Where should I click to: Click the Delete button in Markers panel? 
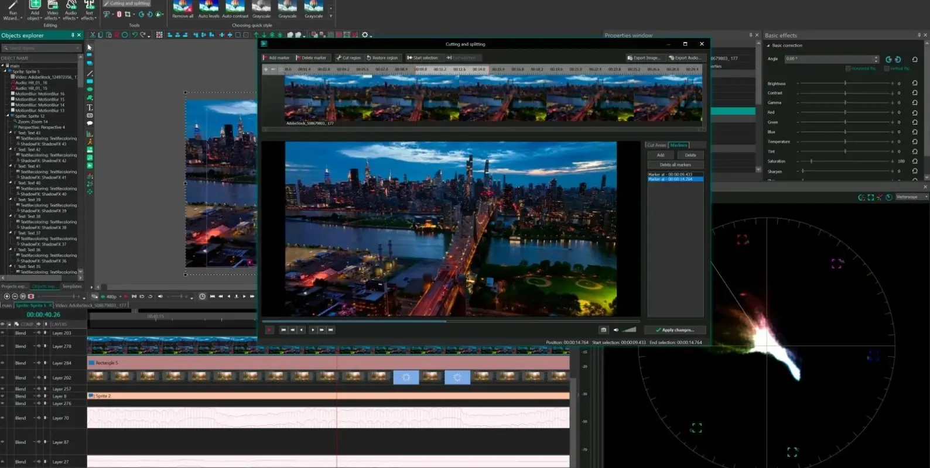690,155
